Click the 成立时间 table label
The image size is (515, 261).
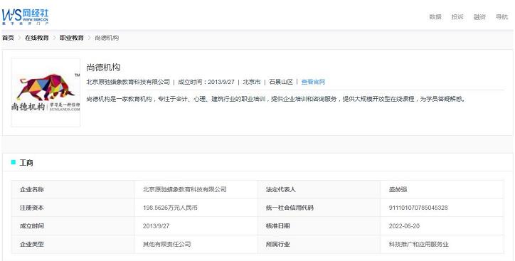pyautogui.click(x=32, y=226)
